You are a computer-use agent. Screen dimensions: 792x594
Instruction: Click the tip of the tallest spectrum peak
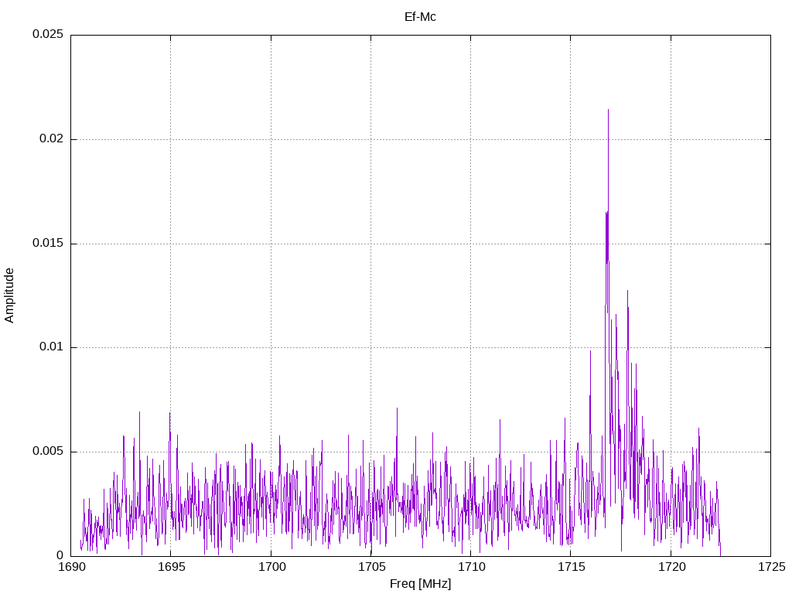[608, 110]
